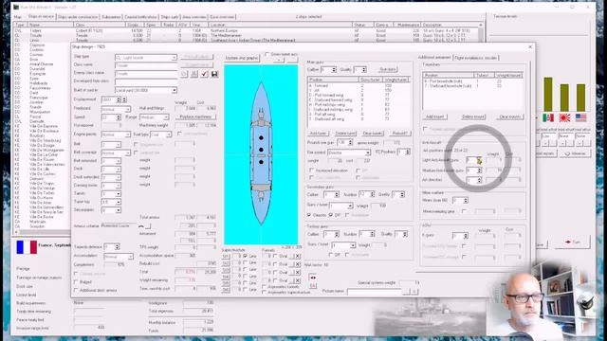
Task: Select the A - Forward turret row
Action: point(359,85)
